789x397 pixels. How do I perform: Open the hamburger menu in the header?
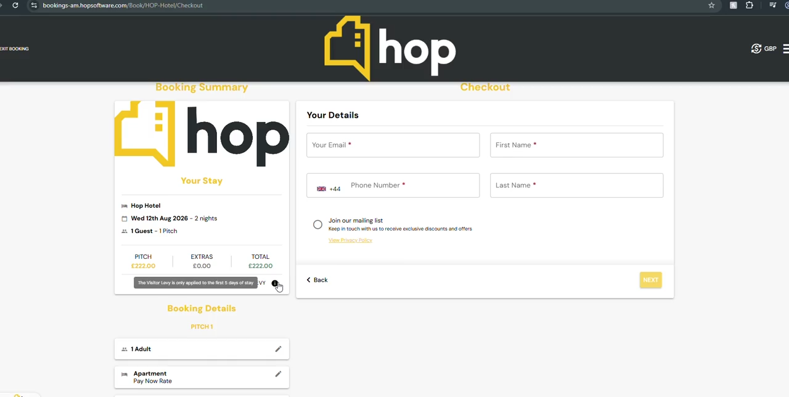(x=786, y=49)
